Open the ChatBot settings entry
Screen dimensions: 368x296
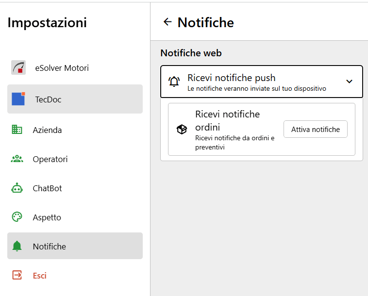(x=75, y=188)
